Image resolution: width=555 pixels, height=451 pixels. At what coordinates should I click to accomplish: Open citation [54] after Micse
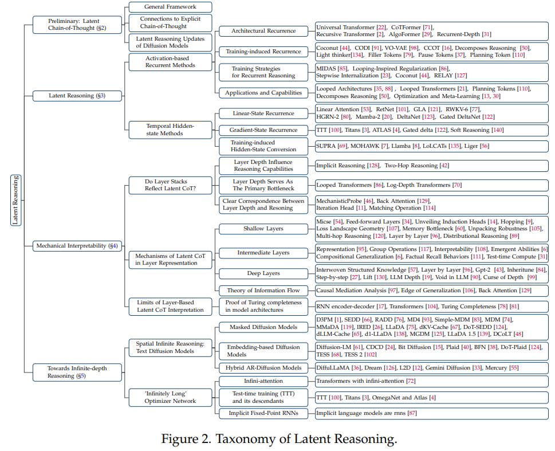[338, 222]
